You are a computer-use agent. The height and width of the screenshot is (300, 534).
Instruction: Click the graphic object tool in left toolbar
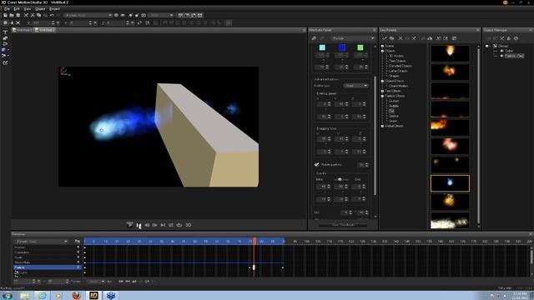pyautogui.click(x=5, y=38)
